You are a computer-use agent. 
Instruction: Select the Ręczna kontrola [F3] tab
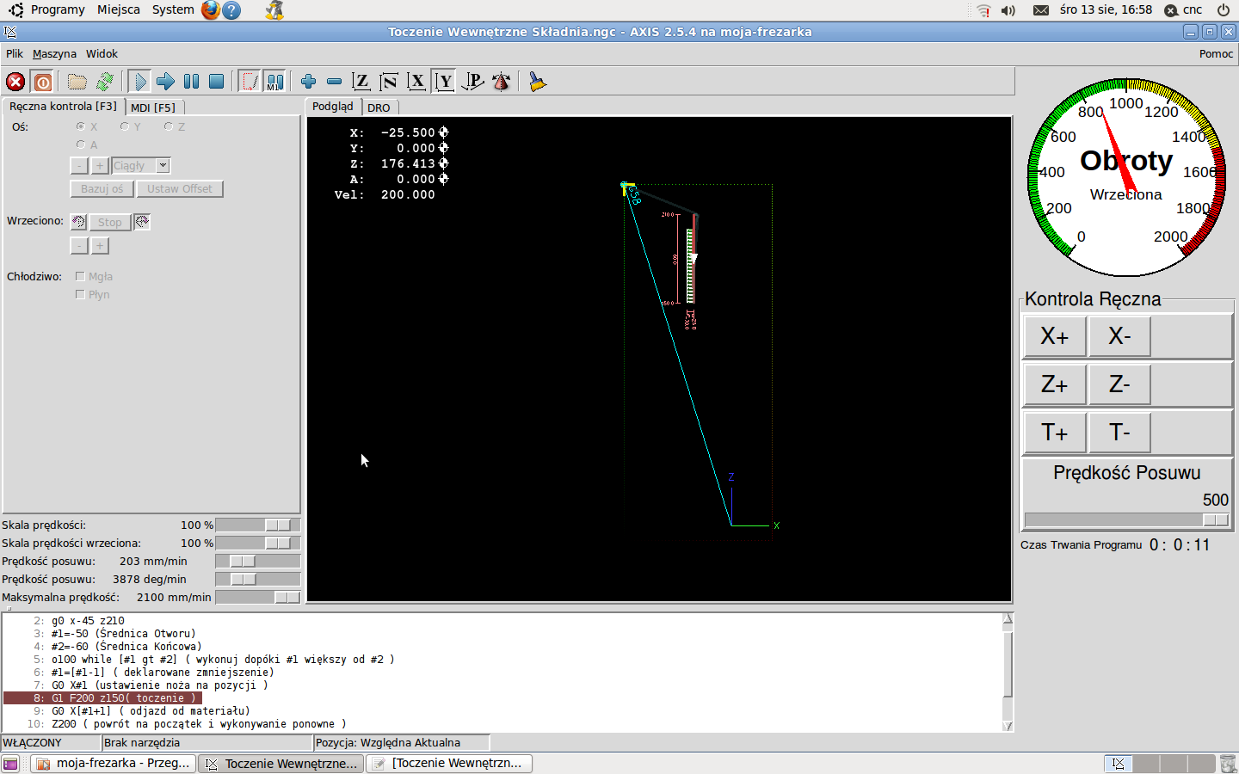(63, 106)
